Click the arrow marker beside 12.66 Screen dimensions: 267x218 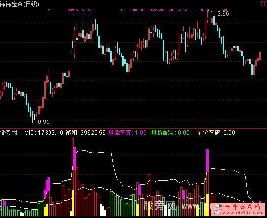pyautogui.click(x=211, y=11)
